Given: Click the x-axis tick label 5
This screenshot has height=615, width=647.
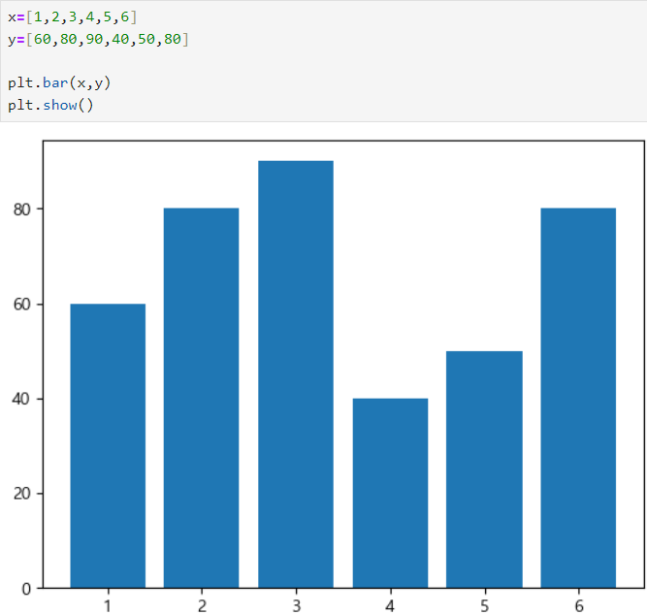Looking at the screenshot, I should [484, 606].
